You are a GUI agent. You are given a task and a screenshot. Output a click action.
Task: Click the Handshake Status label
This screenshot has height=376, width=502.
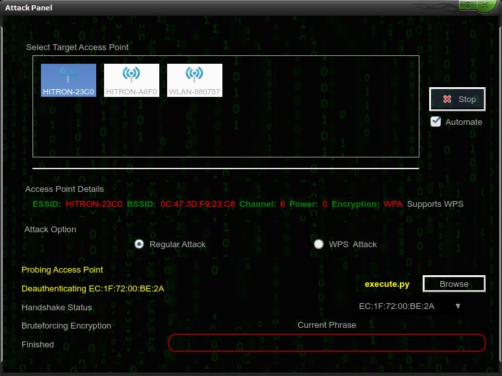click(x=57, y=308)
